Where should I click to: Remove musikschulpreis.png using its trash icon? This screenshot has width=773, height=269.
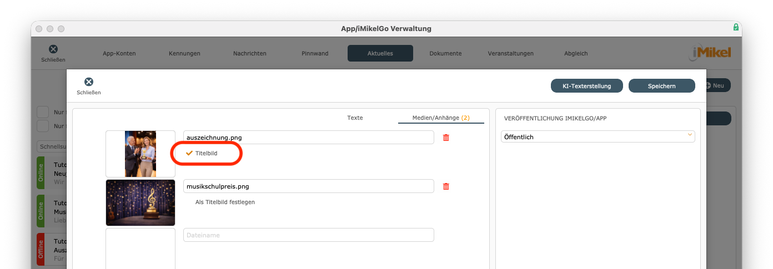point(445,186)
